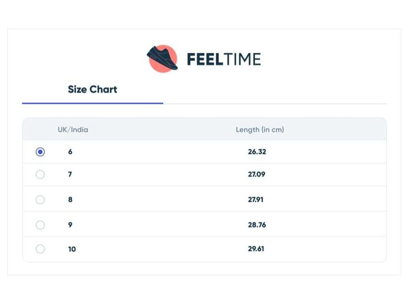Viewport: 409px width, 306px height.
Task: Click the size label 6
Action: tap(70, 152)
